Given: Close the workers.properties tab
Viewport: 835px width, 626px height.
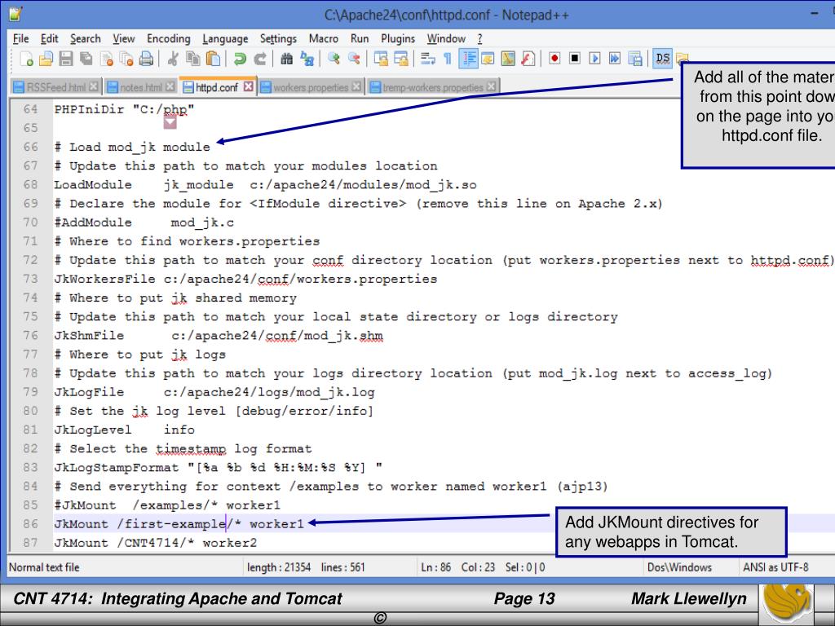Looking at the screenshot, I should (x=356, y=86).
